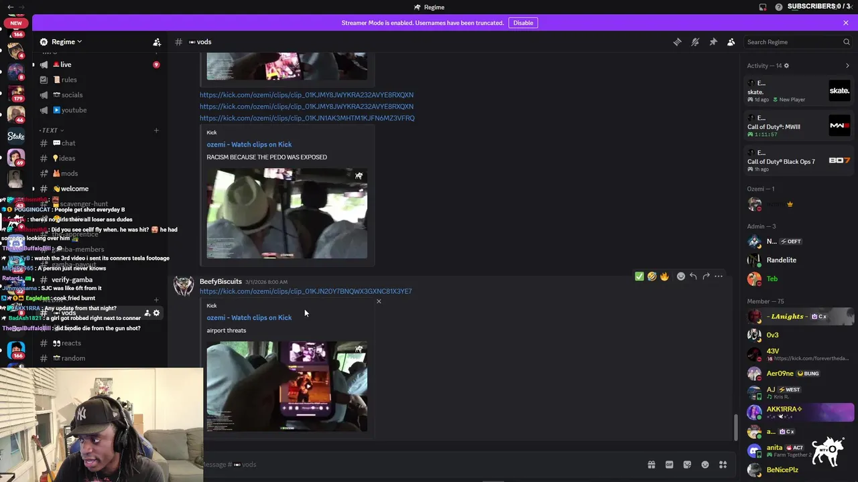Open add reaction emoji picker
The image size is (858, 482).
click(x=681, y=276)
